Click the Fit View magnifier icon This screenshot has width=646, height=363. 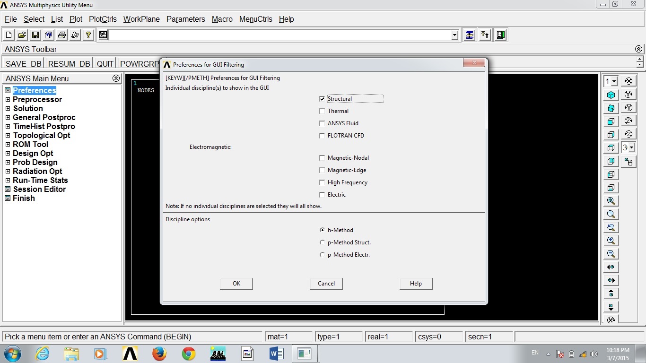(611, 200)
